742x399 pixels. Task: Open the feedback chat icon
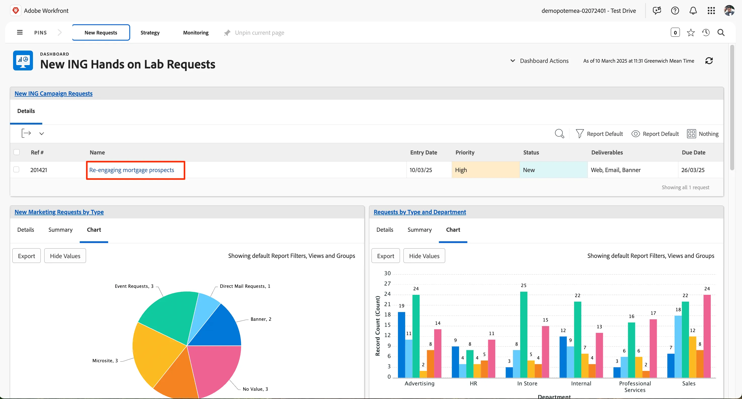pyautogui.click(x=657, y=11)
